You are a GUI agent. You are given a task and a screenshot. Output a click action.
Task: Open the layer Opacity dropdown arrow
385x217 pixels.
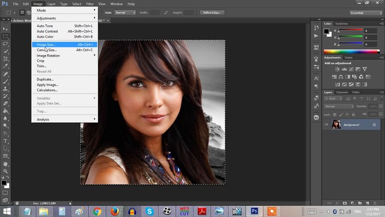[381, 106]
